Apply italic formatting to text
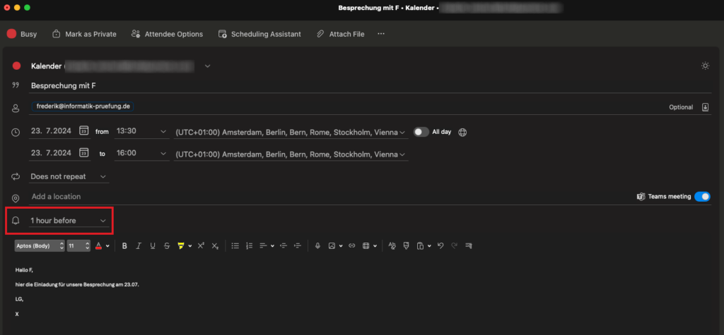Screen dimensions: 724x335 (x=139, y=245)
